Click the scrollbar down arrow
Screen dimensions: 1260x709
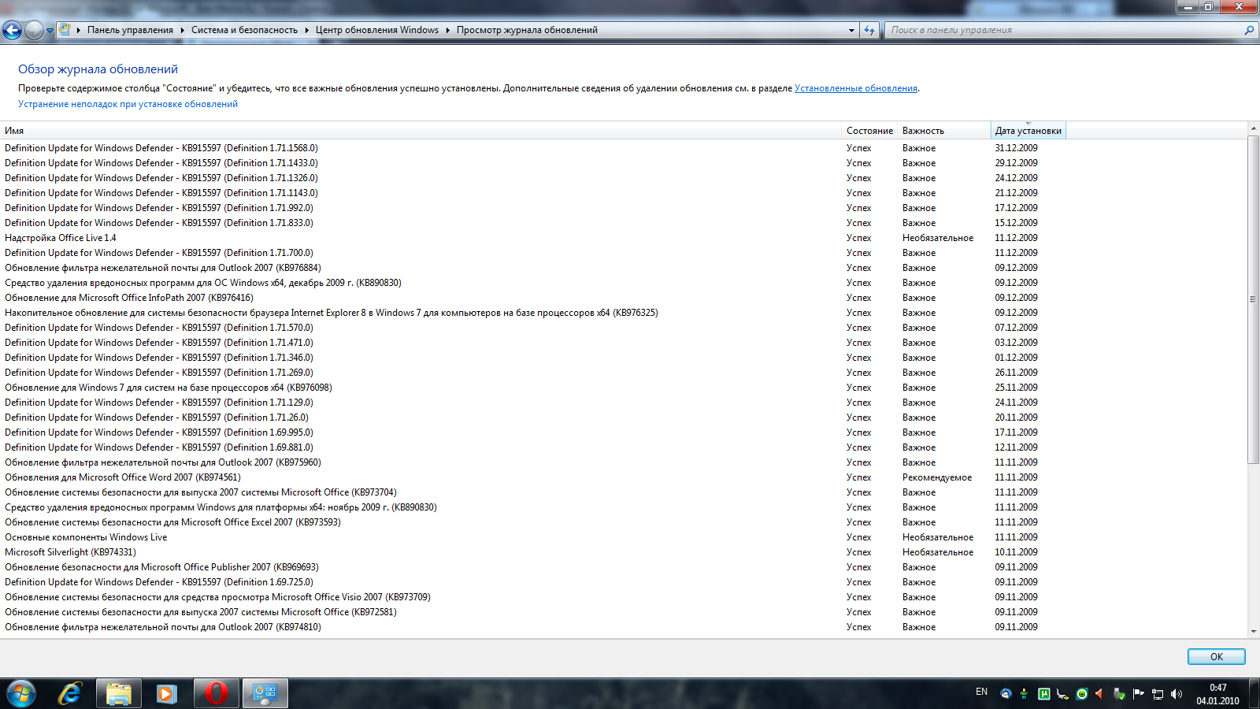(x=1253, y=632)
